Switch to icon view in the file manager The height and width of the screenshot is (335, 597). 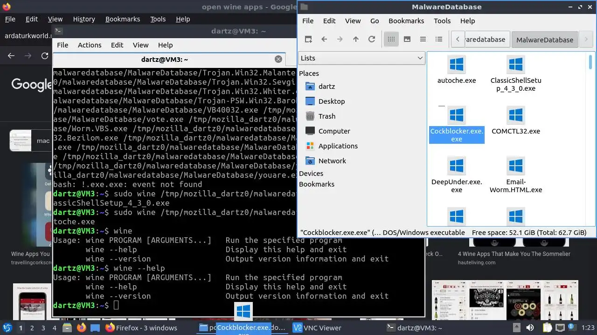391,40
